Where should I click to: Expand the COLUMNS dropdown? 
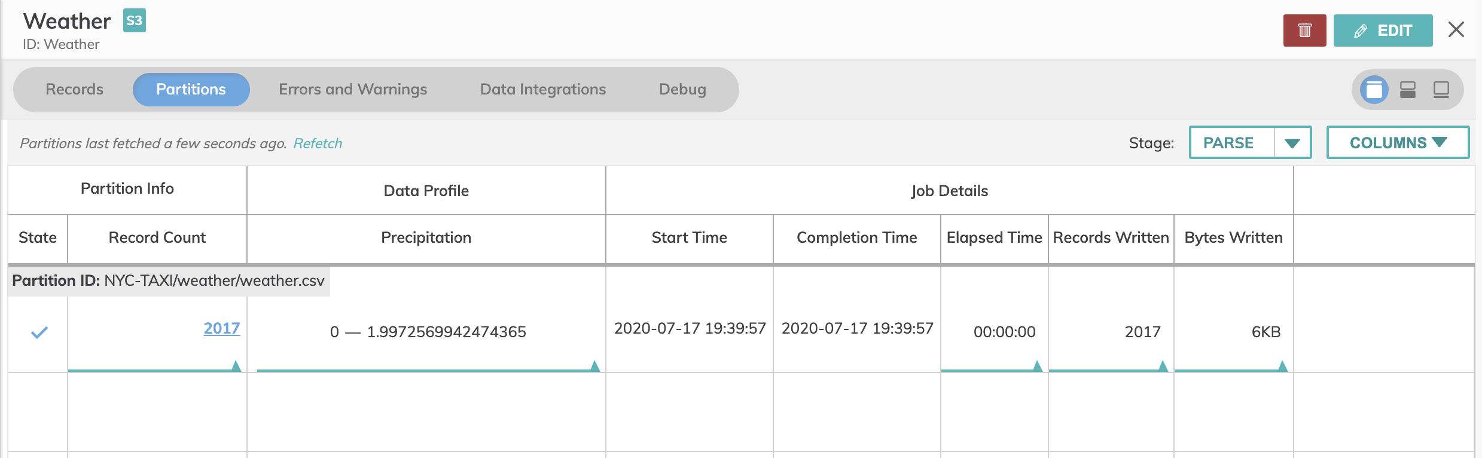pos(1397,143)
